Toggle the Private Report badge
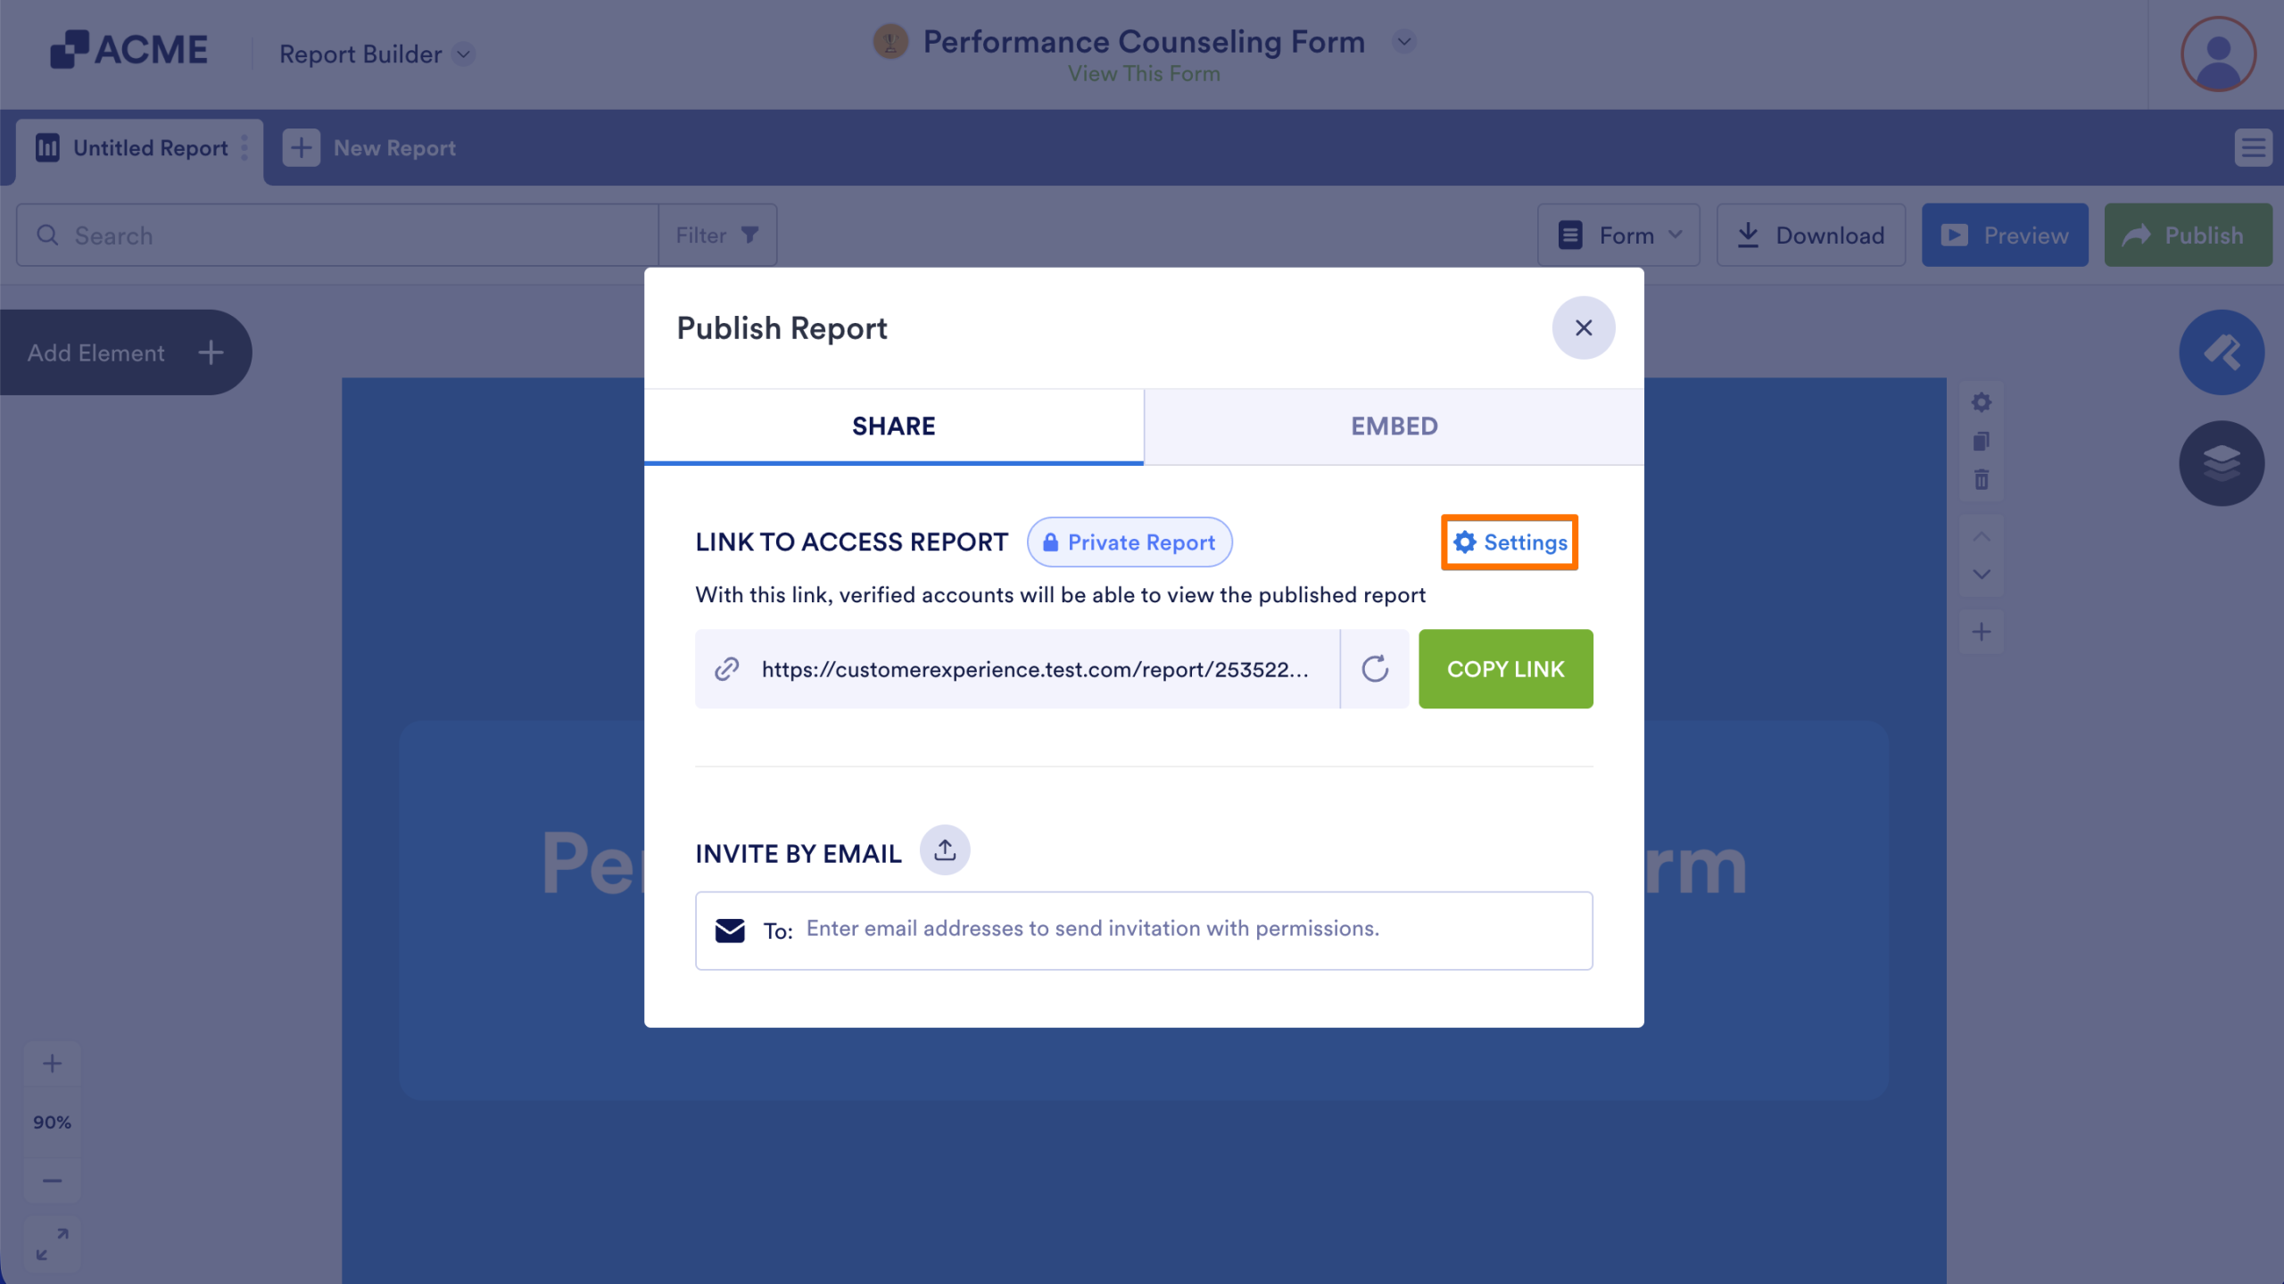Screen dimensions: 2284x1284 (x=1130, y=542)
